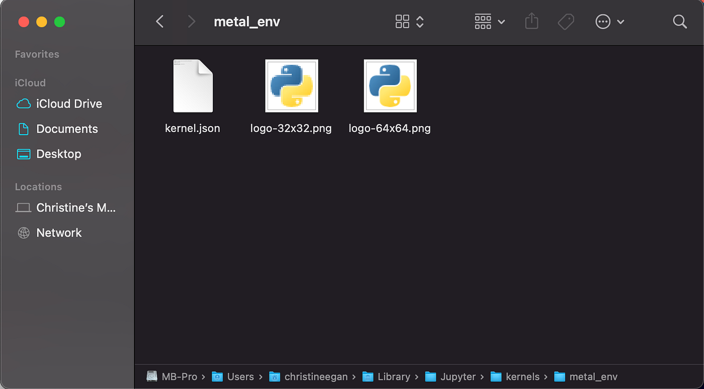The image size is (704, 389).
Task: Open the logo-64x64.png thumbnail
Action: pyautogui.click(x=390, y=86)
